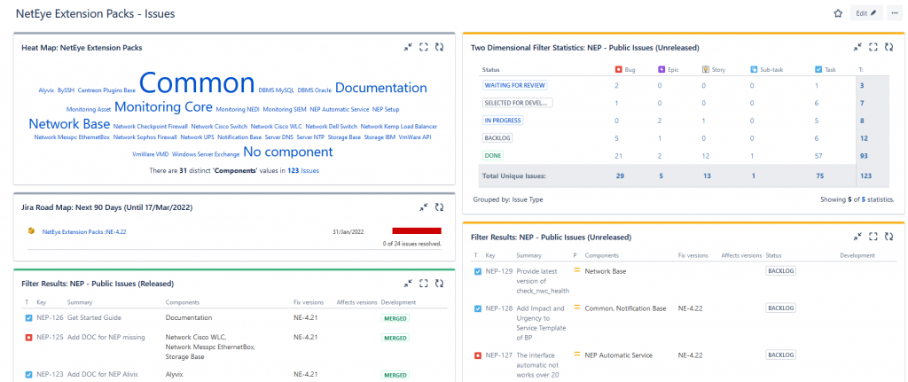Refresh the Unreleased Filter Results gadget
Viewport: 908px width, 382px height.
(888, 237)
